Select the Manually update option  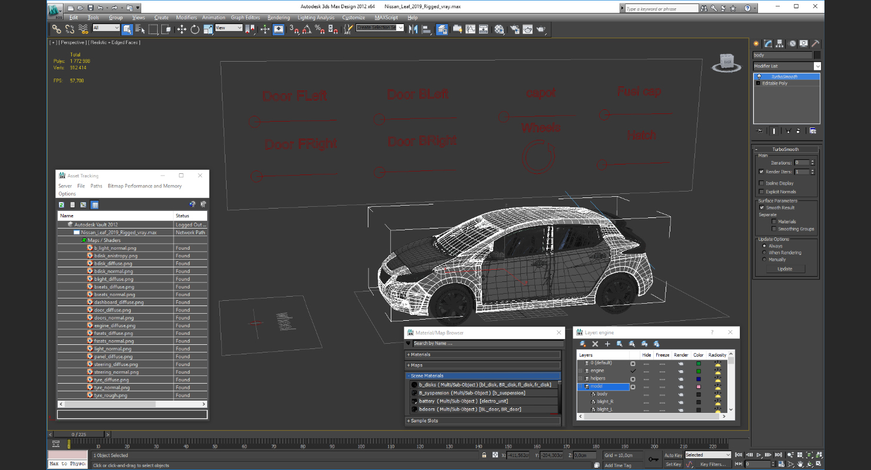(x=764, y=259)
